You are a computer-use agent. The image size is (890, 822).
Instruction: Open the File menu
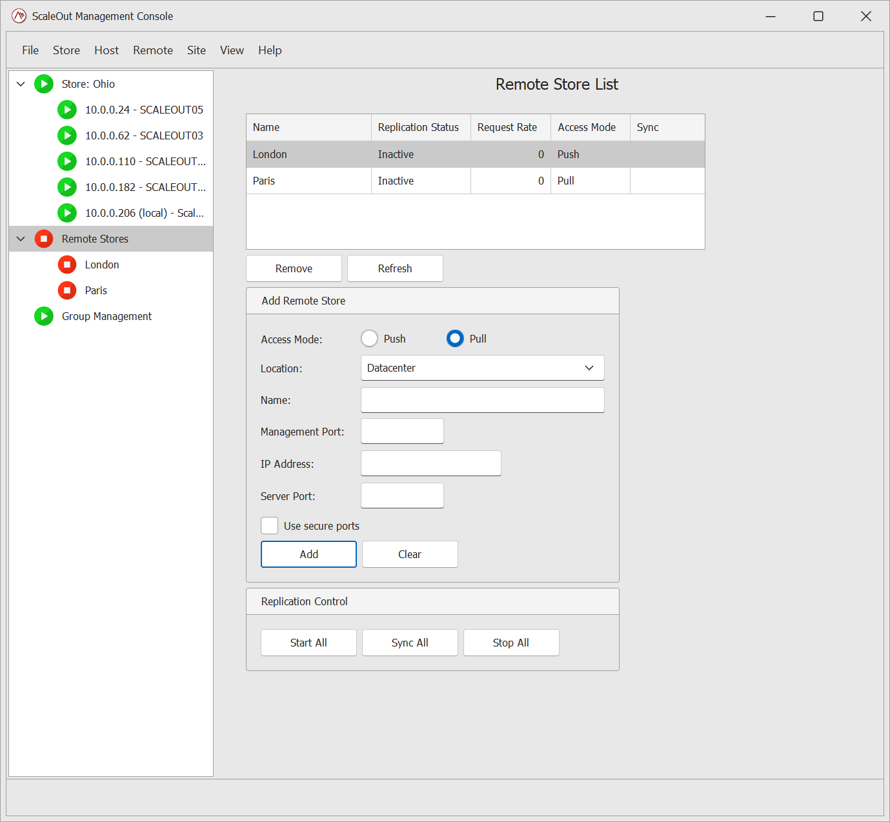pyautogui.click(x=30, y=50)
